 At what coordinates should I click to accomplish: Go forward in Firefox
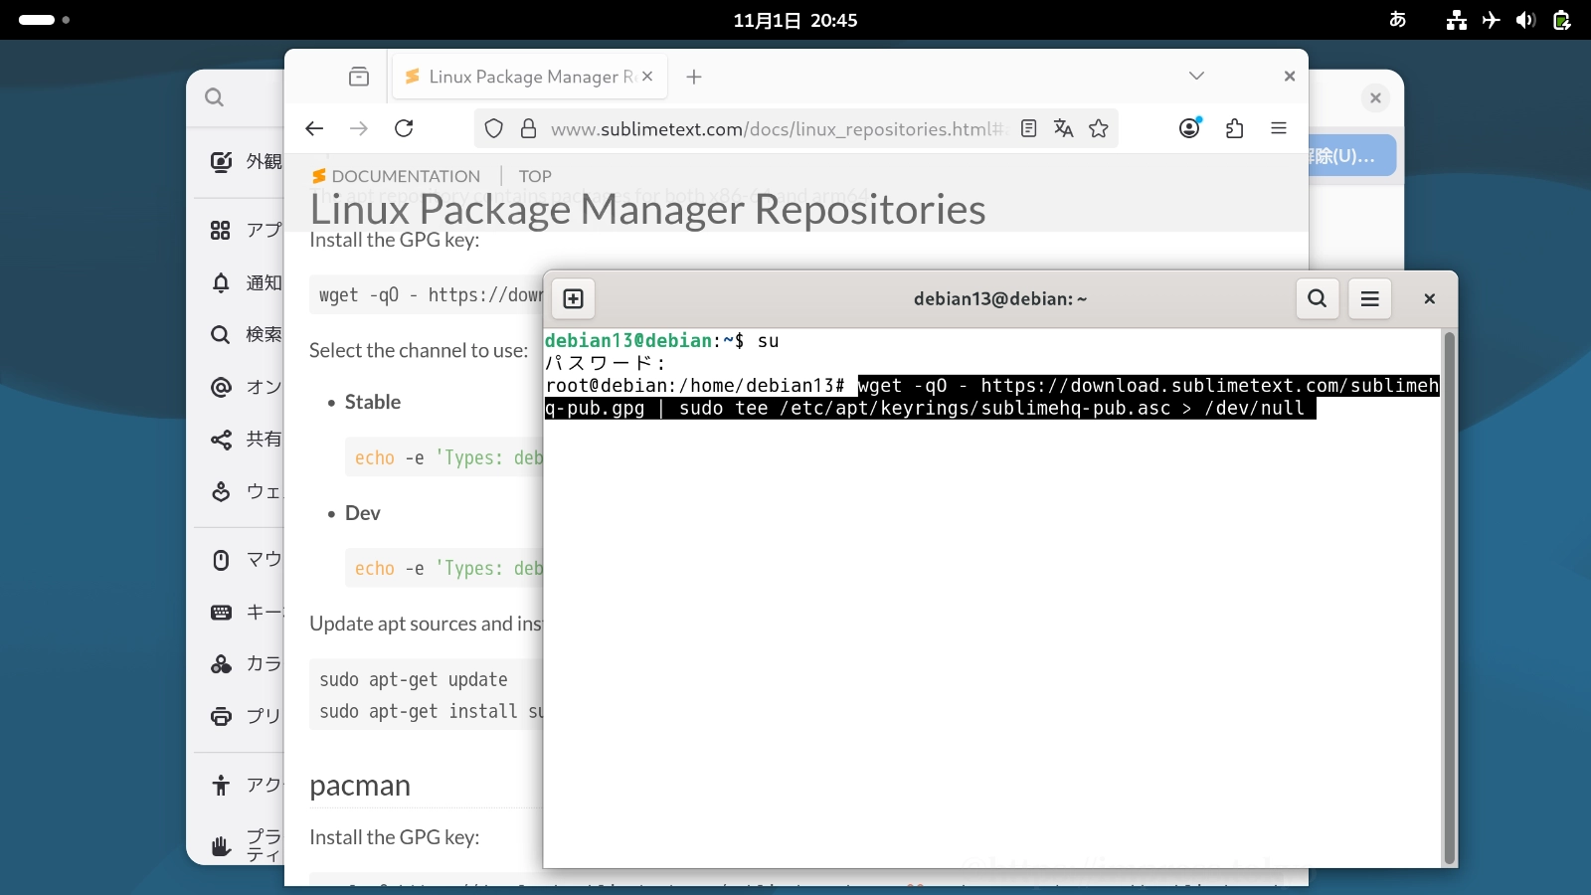tap(359, 128)
